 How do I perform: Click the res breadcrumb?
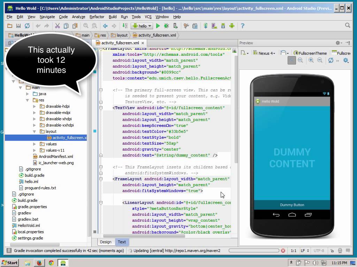click(100, 35)
